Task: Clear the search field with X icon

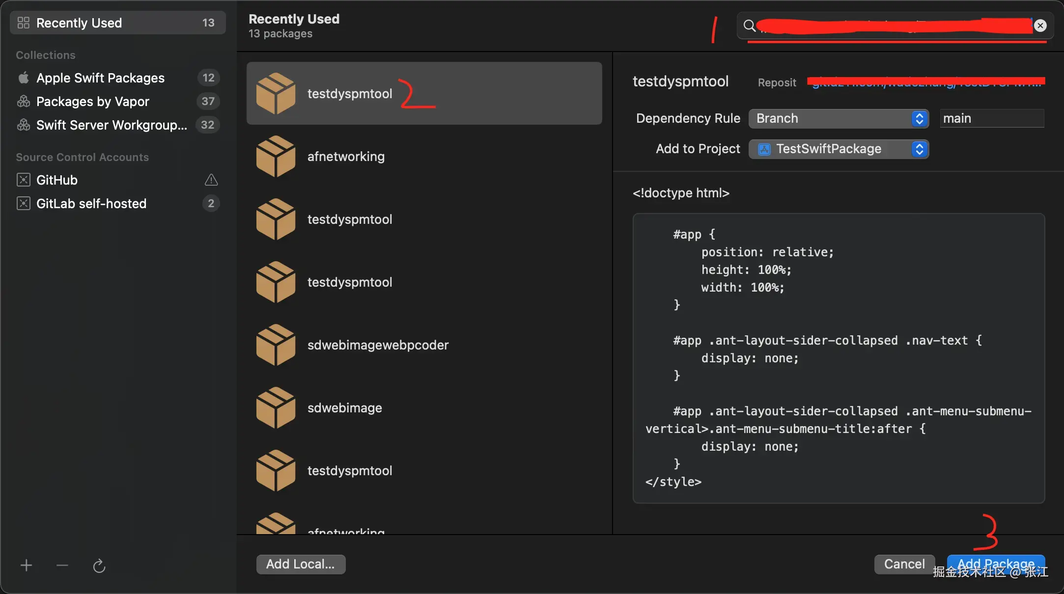Action: 1040,26
